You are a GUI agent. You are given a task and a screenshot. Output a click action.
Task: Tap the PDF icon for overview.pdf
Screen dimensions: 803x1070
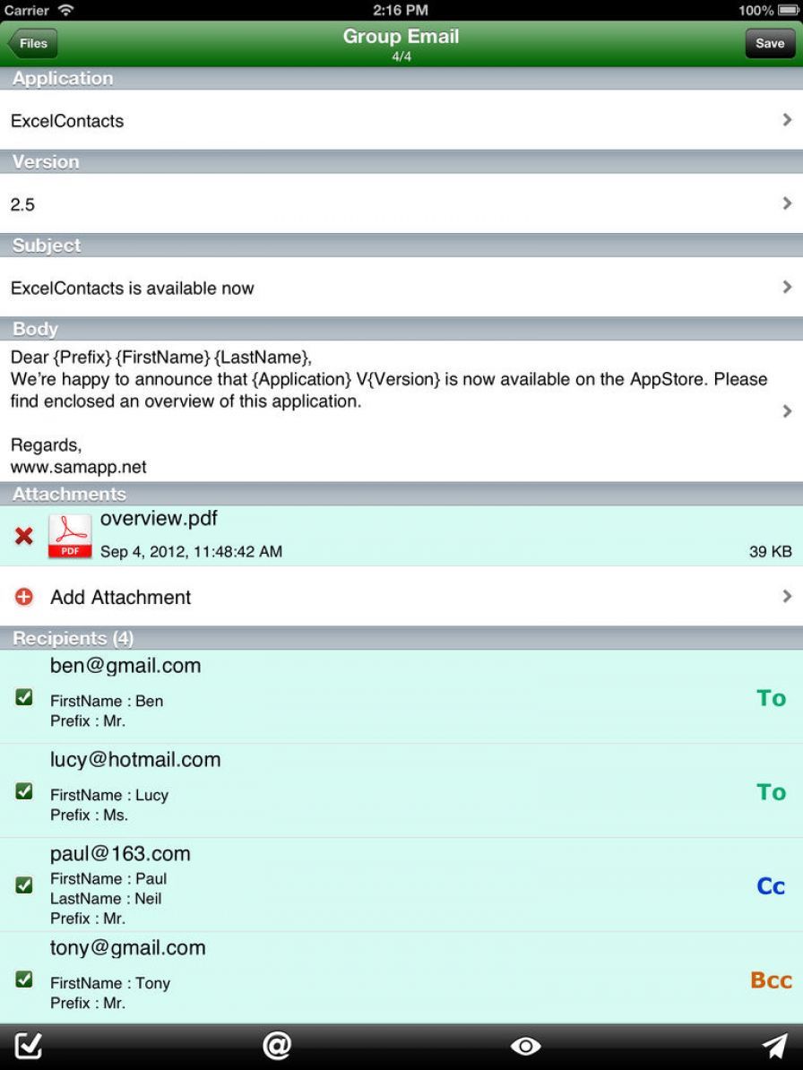click(70, 535)
